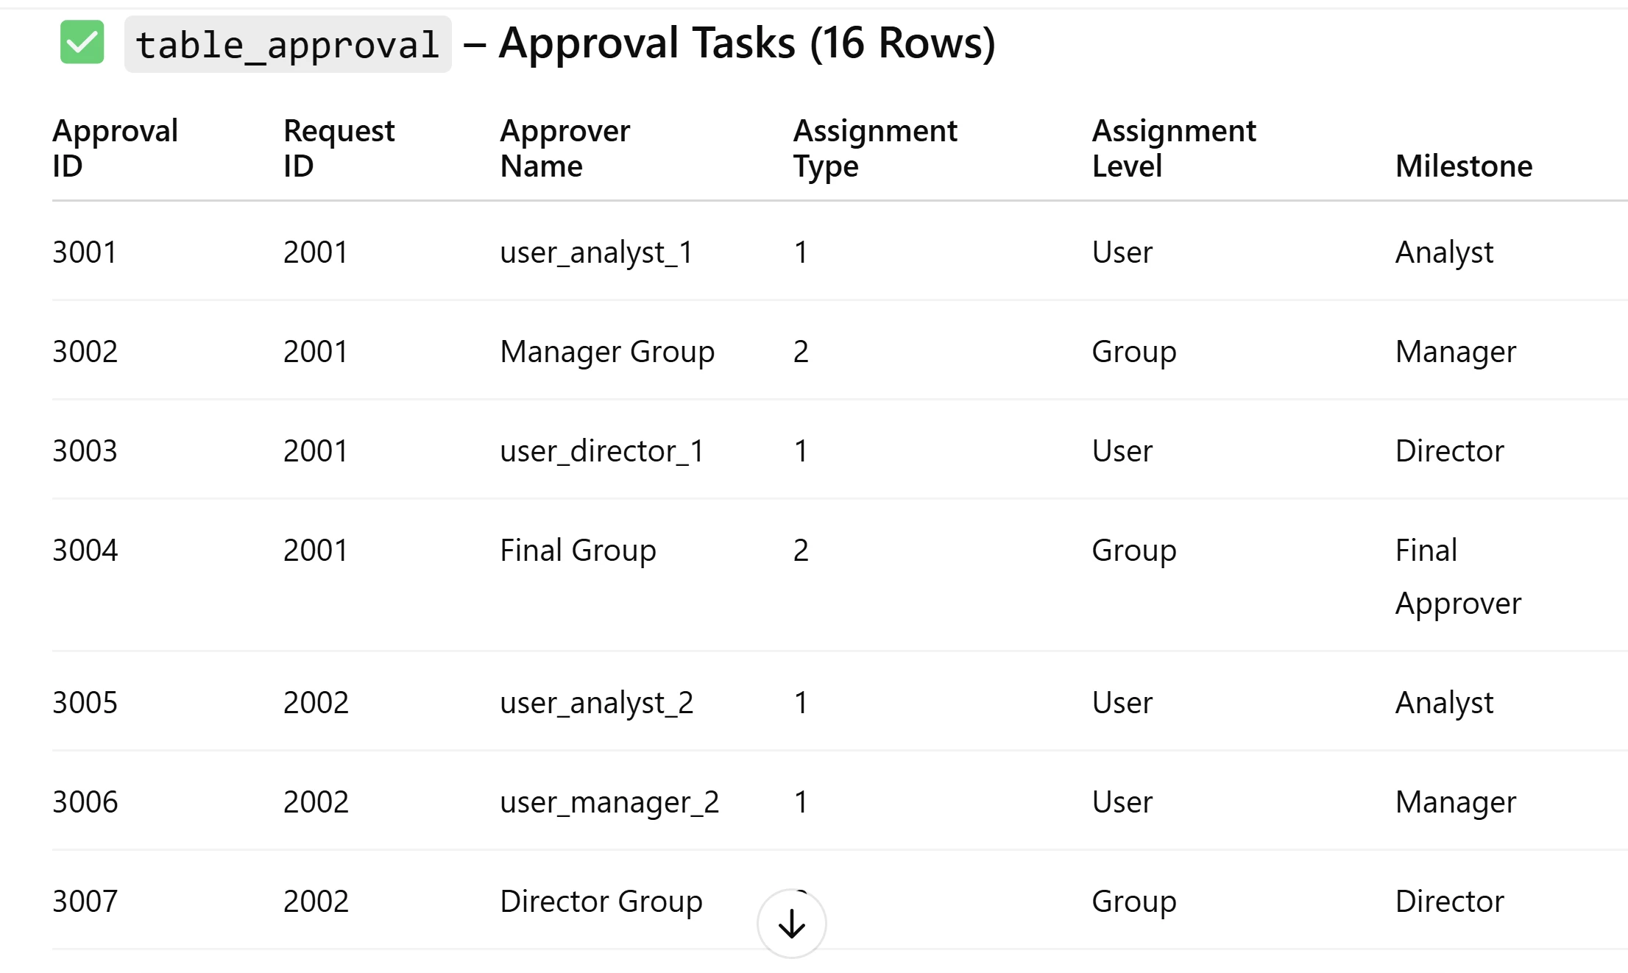Select approval ID 3007 cell
This screenshot has height=973, width=1628.
(85, 902)
